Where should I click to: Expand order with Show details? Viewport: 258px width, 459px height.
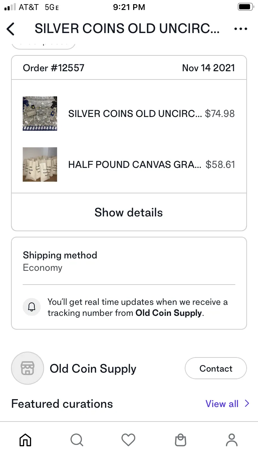(x=129, y=212)
